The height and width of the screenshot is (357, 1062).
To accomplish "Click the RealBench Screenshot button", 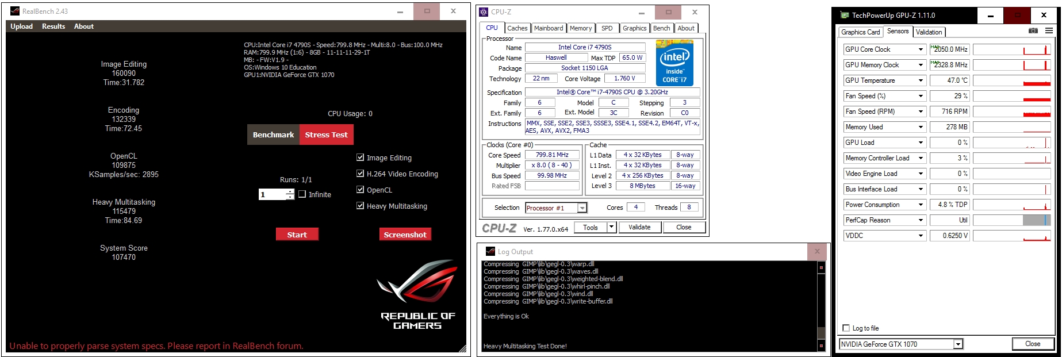I will (405, 235).
